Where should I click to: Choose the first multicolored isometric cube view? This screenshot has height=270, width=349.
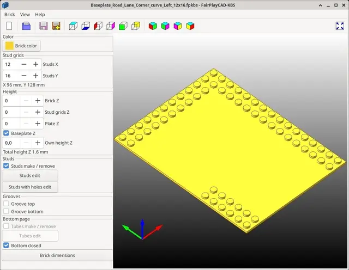coord(153,26)
